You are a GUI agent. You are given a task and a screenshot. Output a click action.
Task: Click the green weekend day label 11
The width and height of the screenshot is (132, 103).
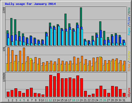click(x=46, y=100)
